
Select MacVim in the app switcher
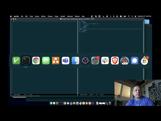point(16,60)
